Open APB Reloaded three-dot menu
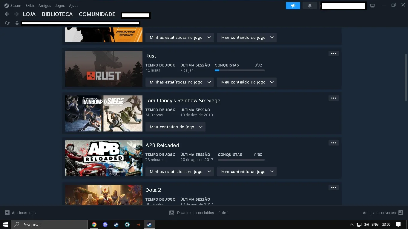The height and width of the screenshot is (229, 408). click(x=334, y=143)
